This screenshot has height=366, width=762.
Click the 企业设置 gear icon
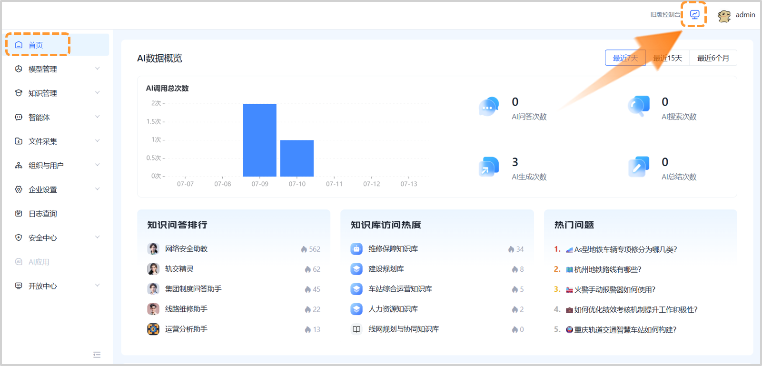[19, 189]
